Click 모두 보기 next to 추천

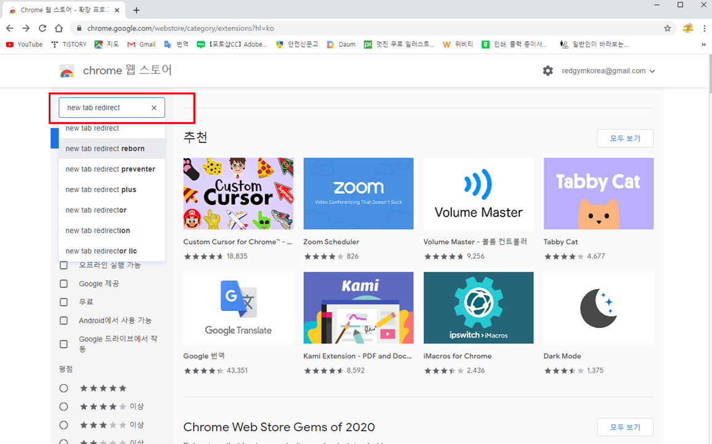pyautogui.click(x=625, y=138)
